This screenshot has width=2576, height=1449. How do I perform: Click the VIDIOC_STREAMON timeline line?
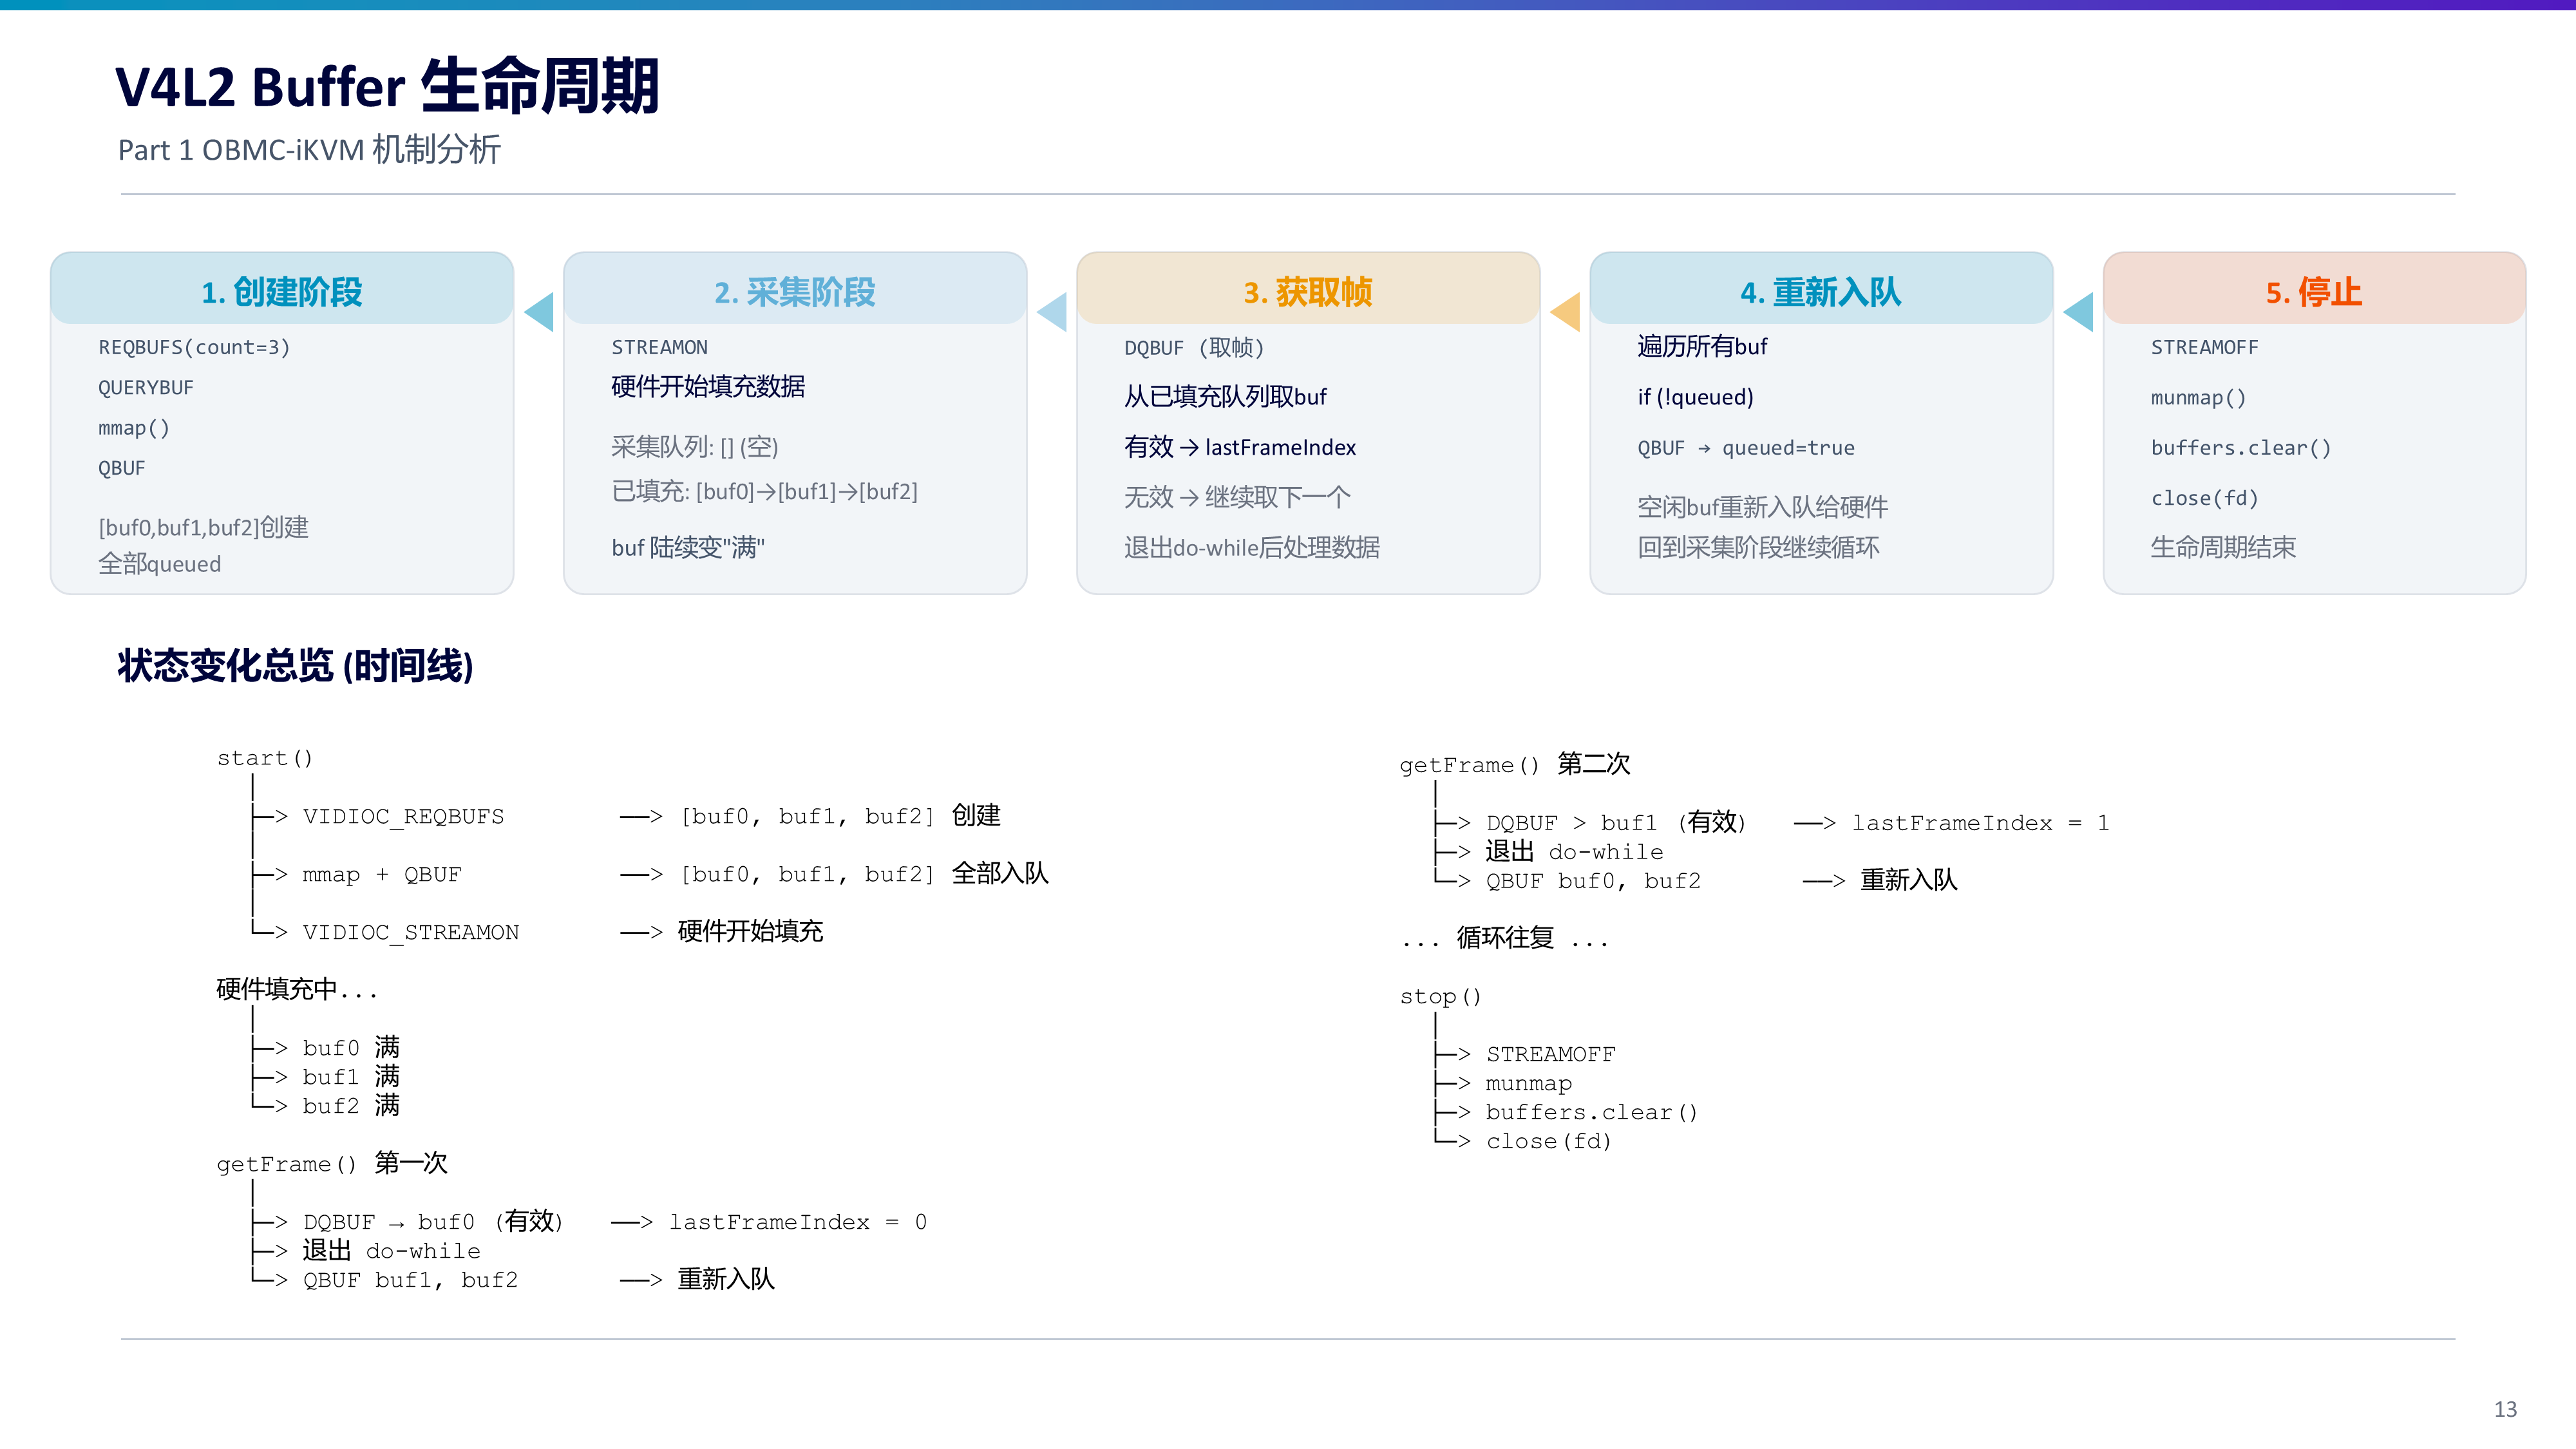[411, 932]
